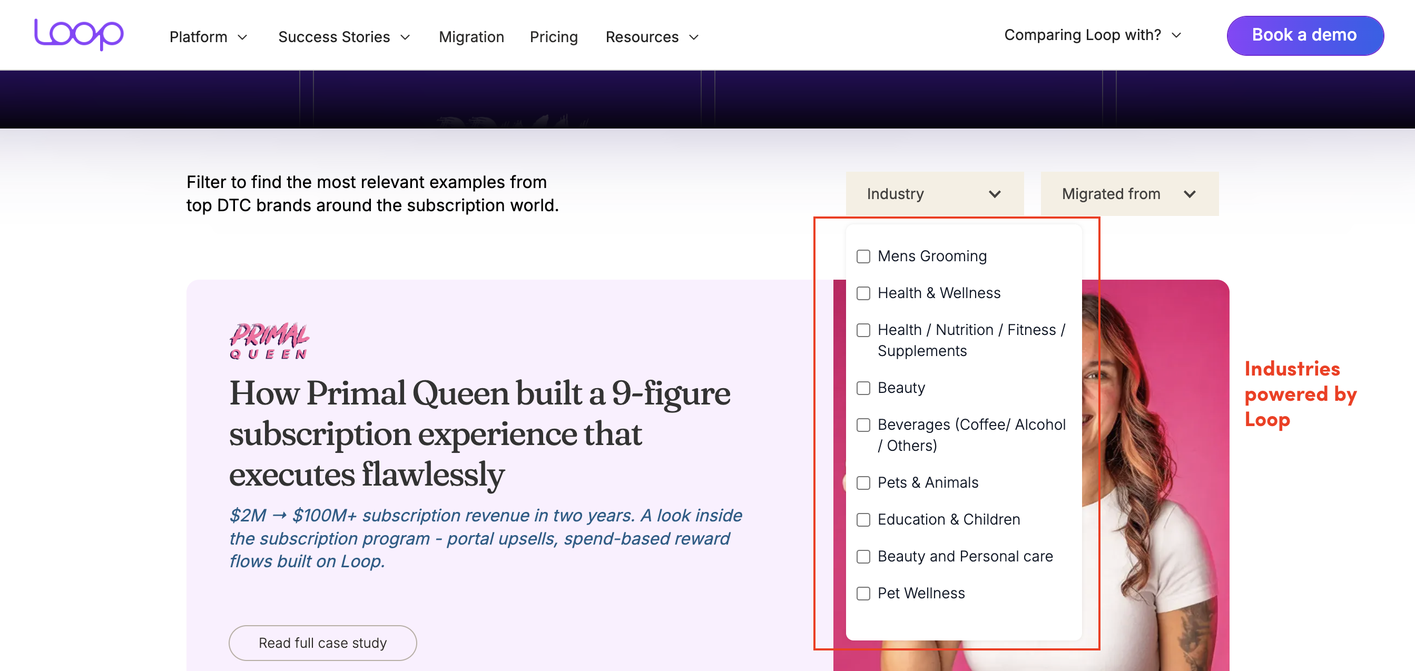The height and width of the screenshot is (671, 1415).
Task: Click the Primal Queen brand logo
Action: 269,341
